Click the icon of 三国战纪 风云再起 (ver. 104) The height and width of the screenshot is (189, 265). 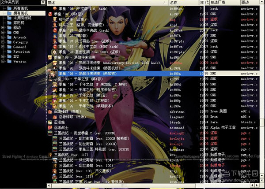click(x=55, y=160)
